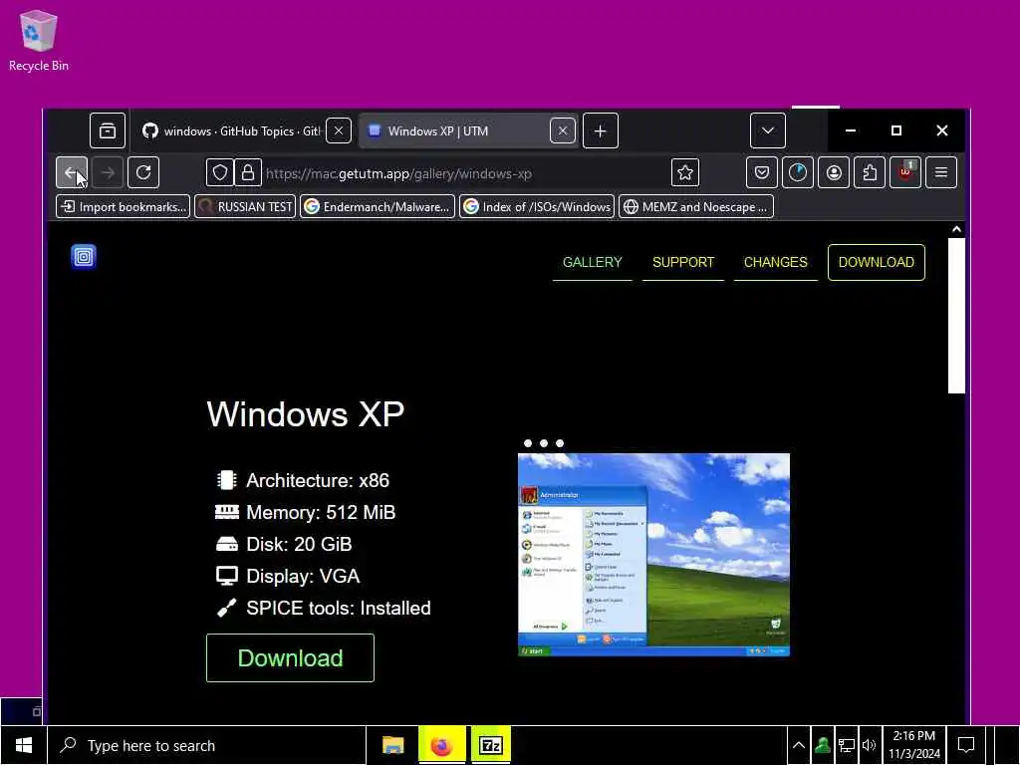Screen dimensions: 1020x765
Task: Expand the list all tabs dropdown
Action: pos(768,130)
